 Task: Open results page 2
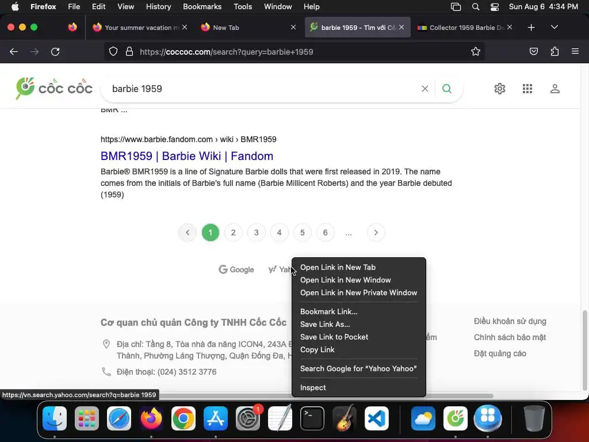(x=234, y=233)
